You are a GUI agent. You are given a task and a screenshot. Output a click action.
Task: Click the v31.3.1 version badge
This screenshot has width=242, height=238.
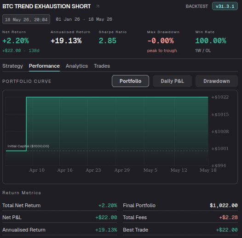click(x=225, y=6)
